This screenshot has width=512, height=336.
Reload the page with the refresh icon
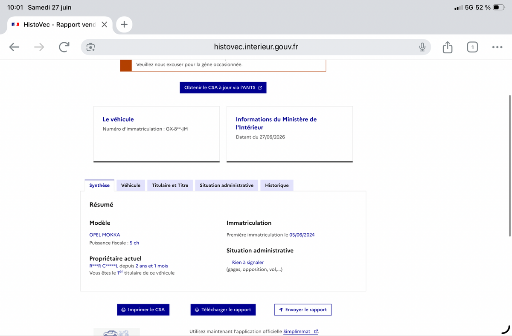[64, 47]
